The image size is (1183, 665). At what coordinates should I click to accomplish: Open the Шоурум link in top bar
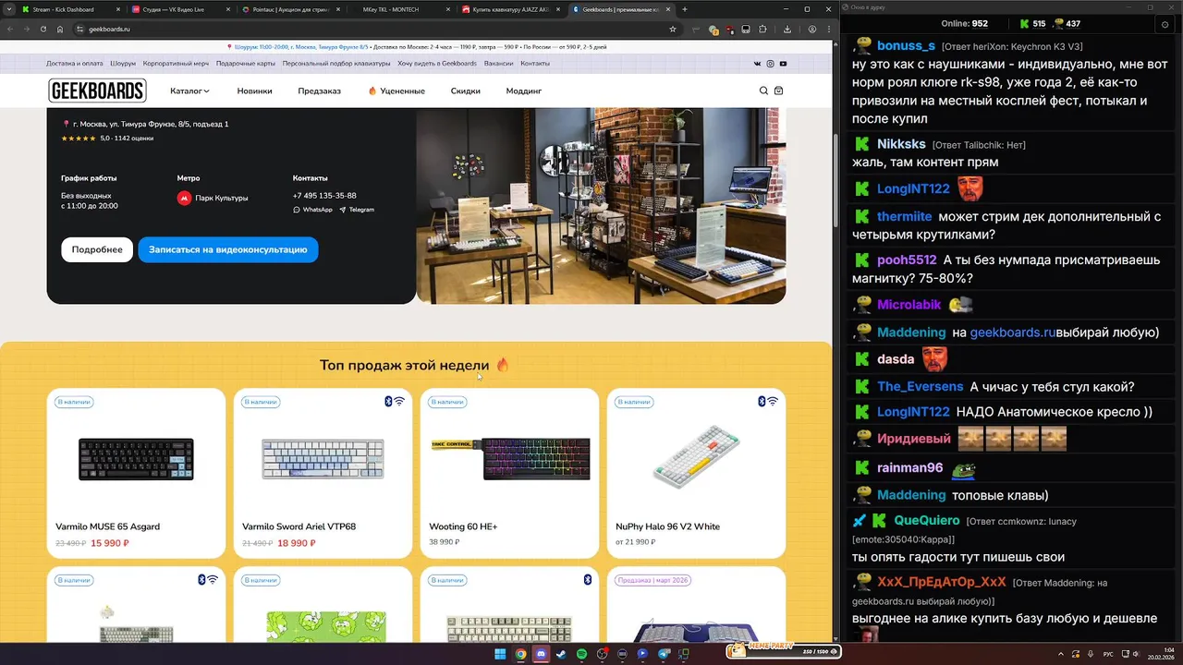point(123,64)
